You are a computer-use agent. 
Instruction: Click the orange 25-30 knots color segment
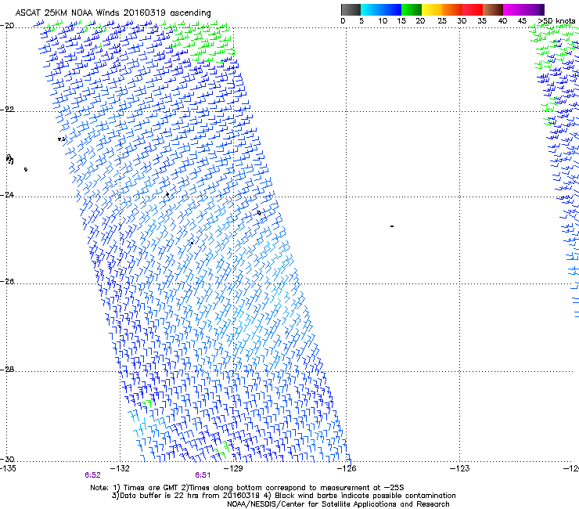[x=452, y=9]
